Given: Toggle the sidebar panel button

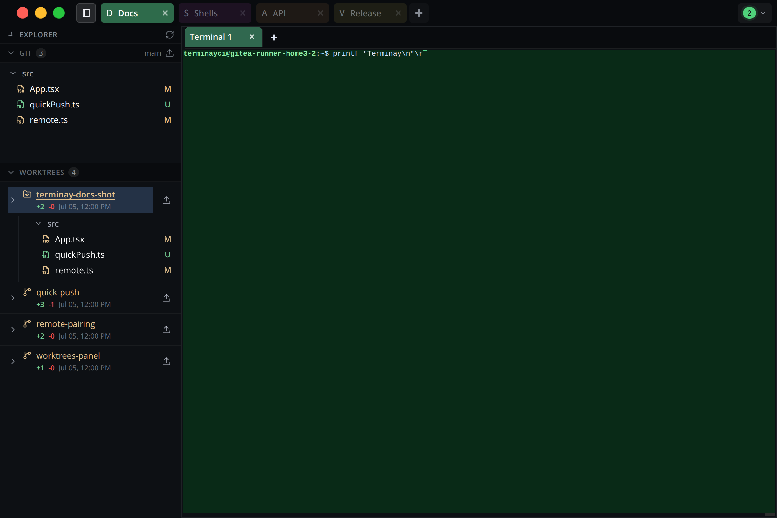Looking at the screenshot, I should 86,13.
